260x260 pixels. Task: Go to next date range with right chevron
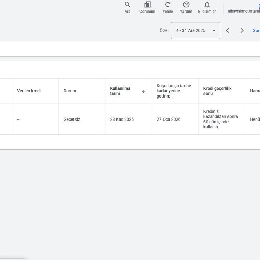[242, 30]
